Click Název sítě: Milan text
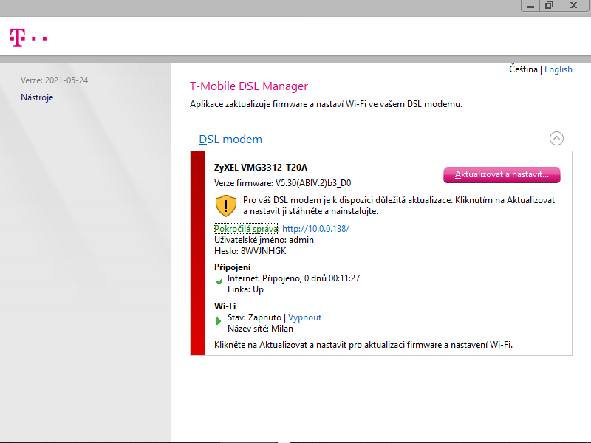The image size is (591, 443). (260, 329)
